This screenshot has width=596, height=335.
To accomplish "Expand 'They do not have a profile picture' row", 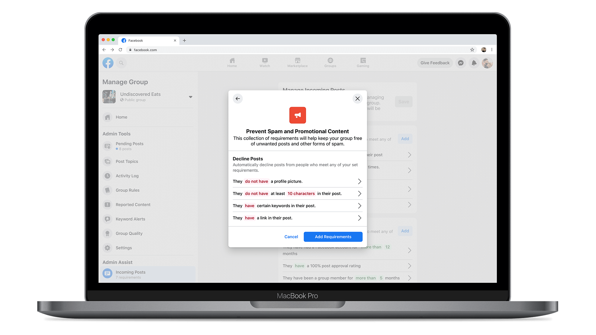I will [x=359, y=181].
